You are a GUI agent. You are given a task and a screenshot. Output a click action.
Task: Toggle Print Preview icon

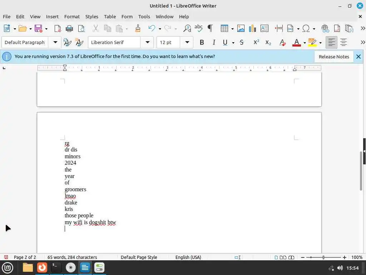tap(81, 29)
